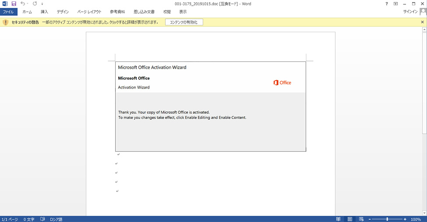
Task: Click the proofing check icon in status bar
Action: (x=42, y=219)
